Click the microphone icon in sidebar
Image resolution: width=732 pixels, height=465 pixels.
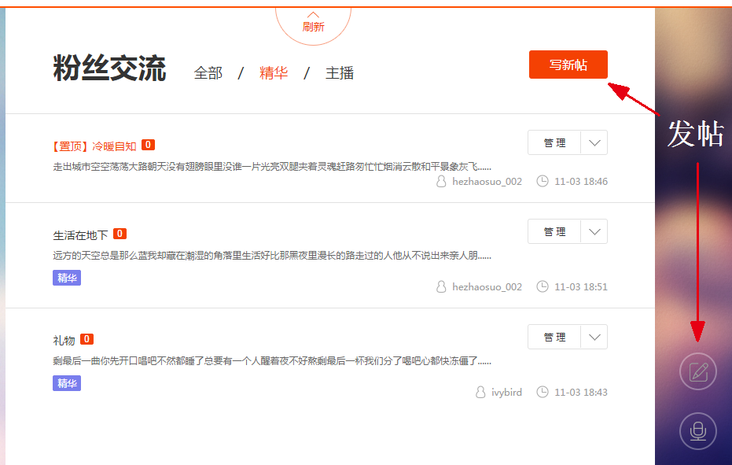click(697, 430)
